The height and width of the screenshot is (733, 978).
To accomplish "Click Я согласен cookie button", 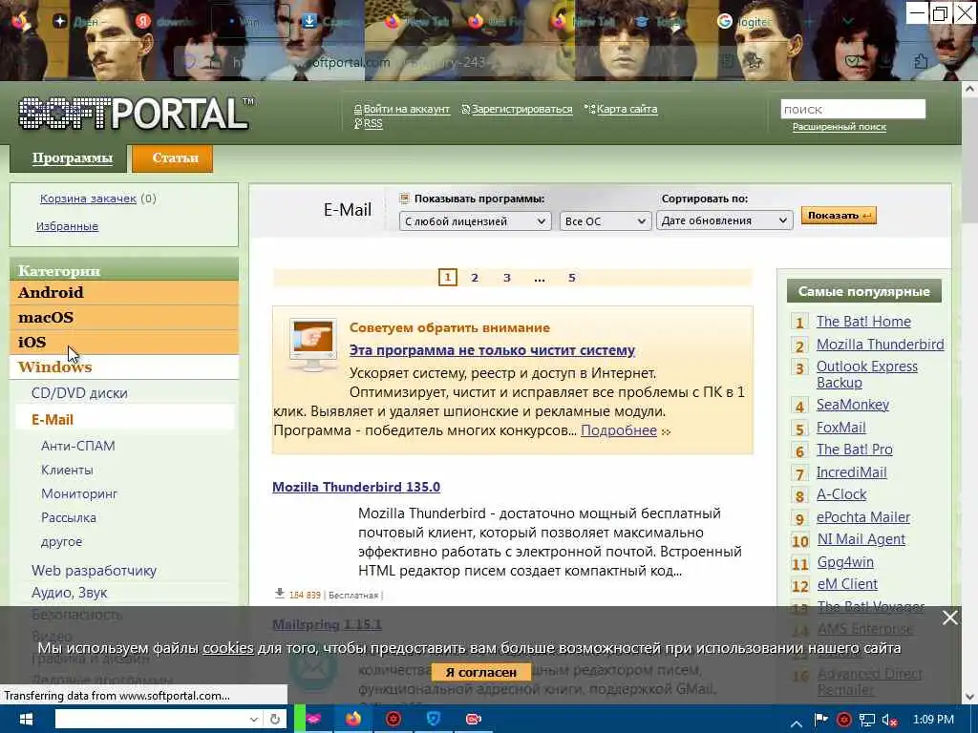I will [481, 672].
